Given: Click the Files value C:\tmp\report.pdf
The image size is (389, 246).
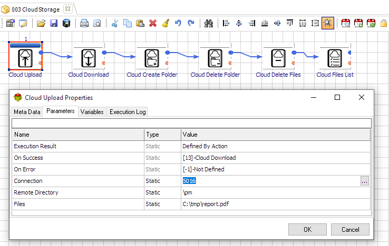Looking at the screenshot, I should (x=276, y=204).
